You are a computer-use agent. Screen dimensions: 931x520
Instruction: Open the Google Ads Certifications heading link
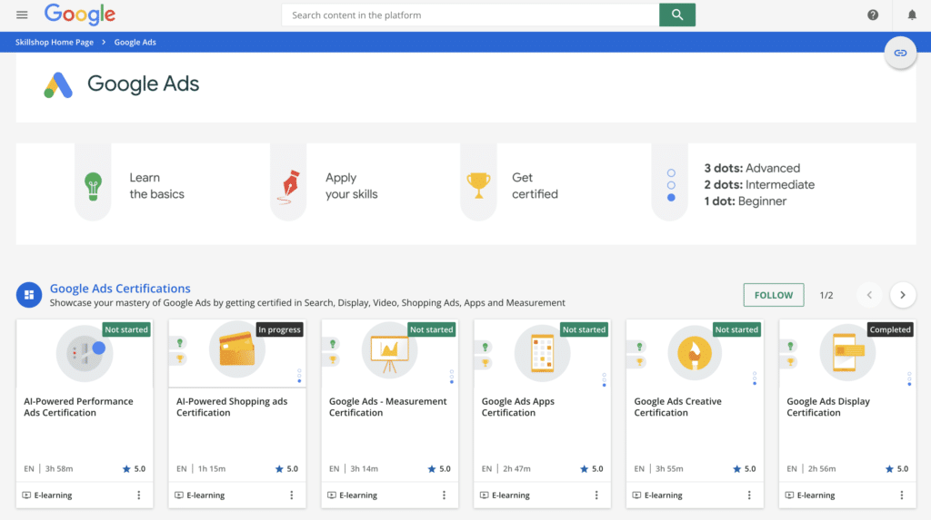click(x=120, y=289)
